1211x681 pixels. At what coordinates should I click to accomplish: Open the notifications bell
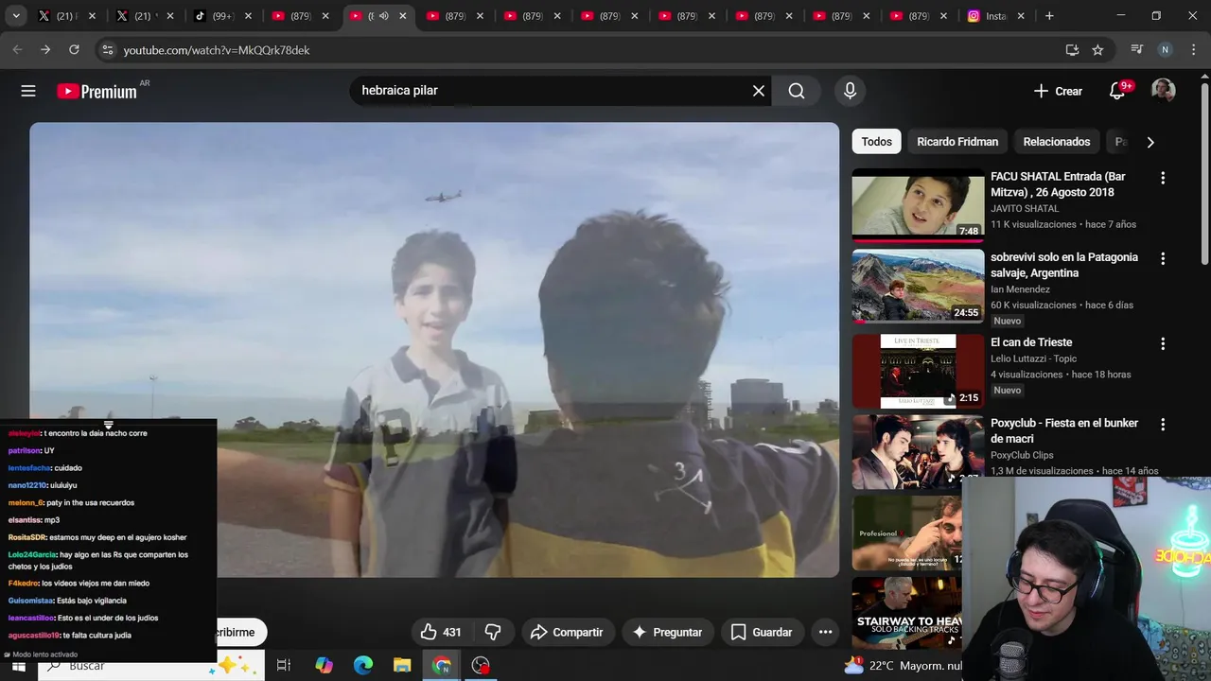pos(1117,91)
